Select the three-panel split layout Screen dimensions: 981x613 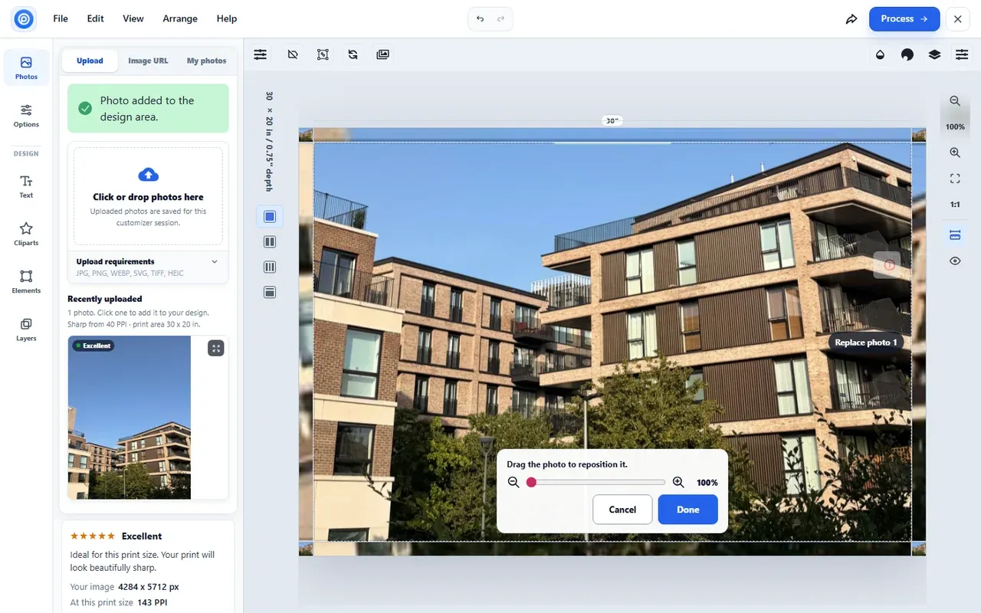point(270,267)
